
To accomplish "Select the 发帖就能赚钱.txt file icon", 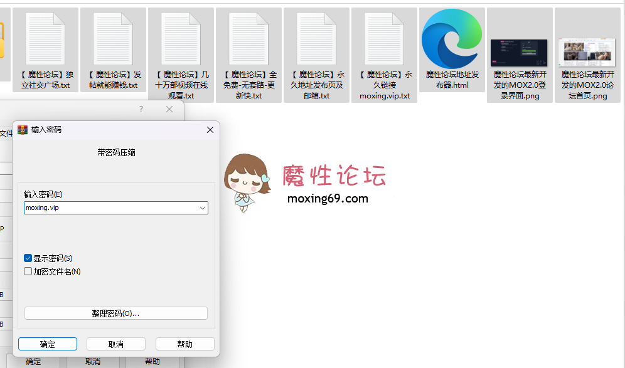I will pyautogui.click(x=113, y=39).
